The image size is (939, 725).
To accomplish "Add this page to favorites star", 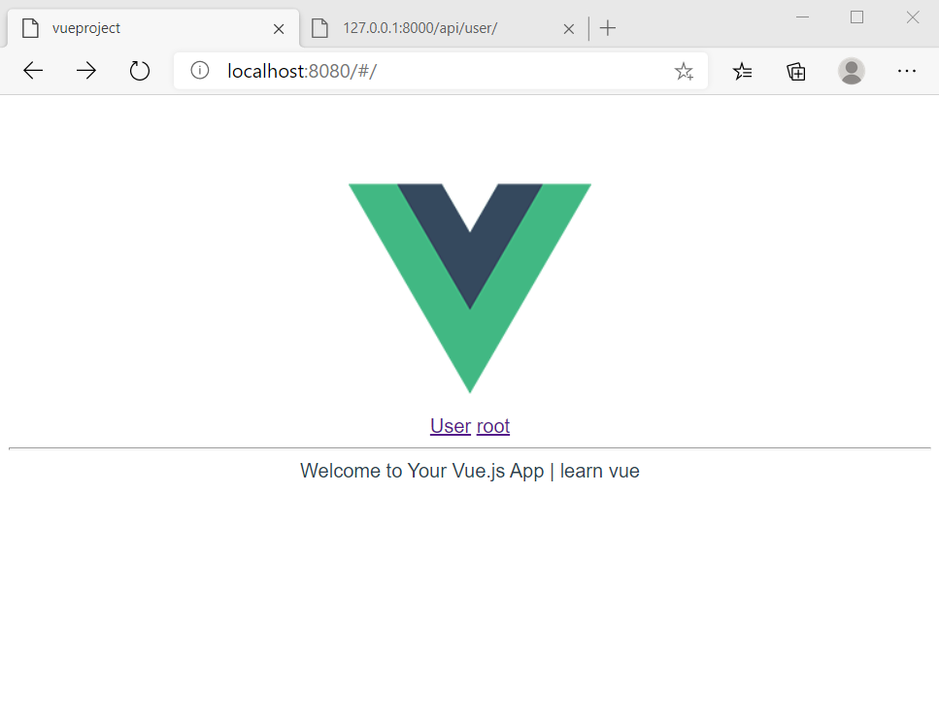I will (x=684, y=71).
